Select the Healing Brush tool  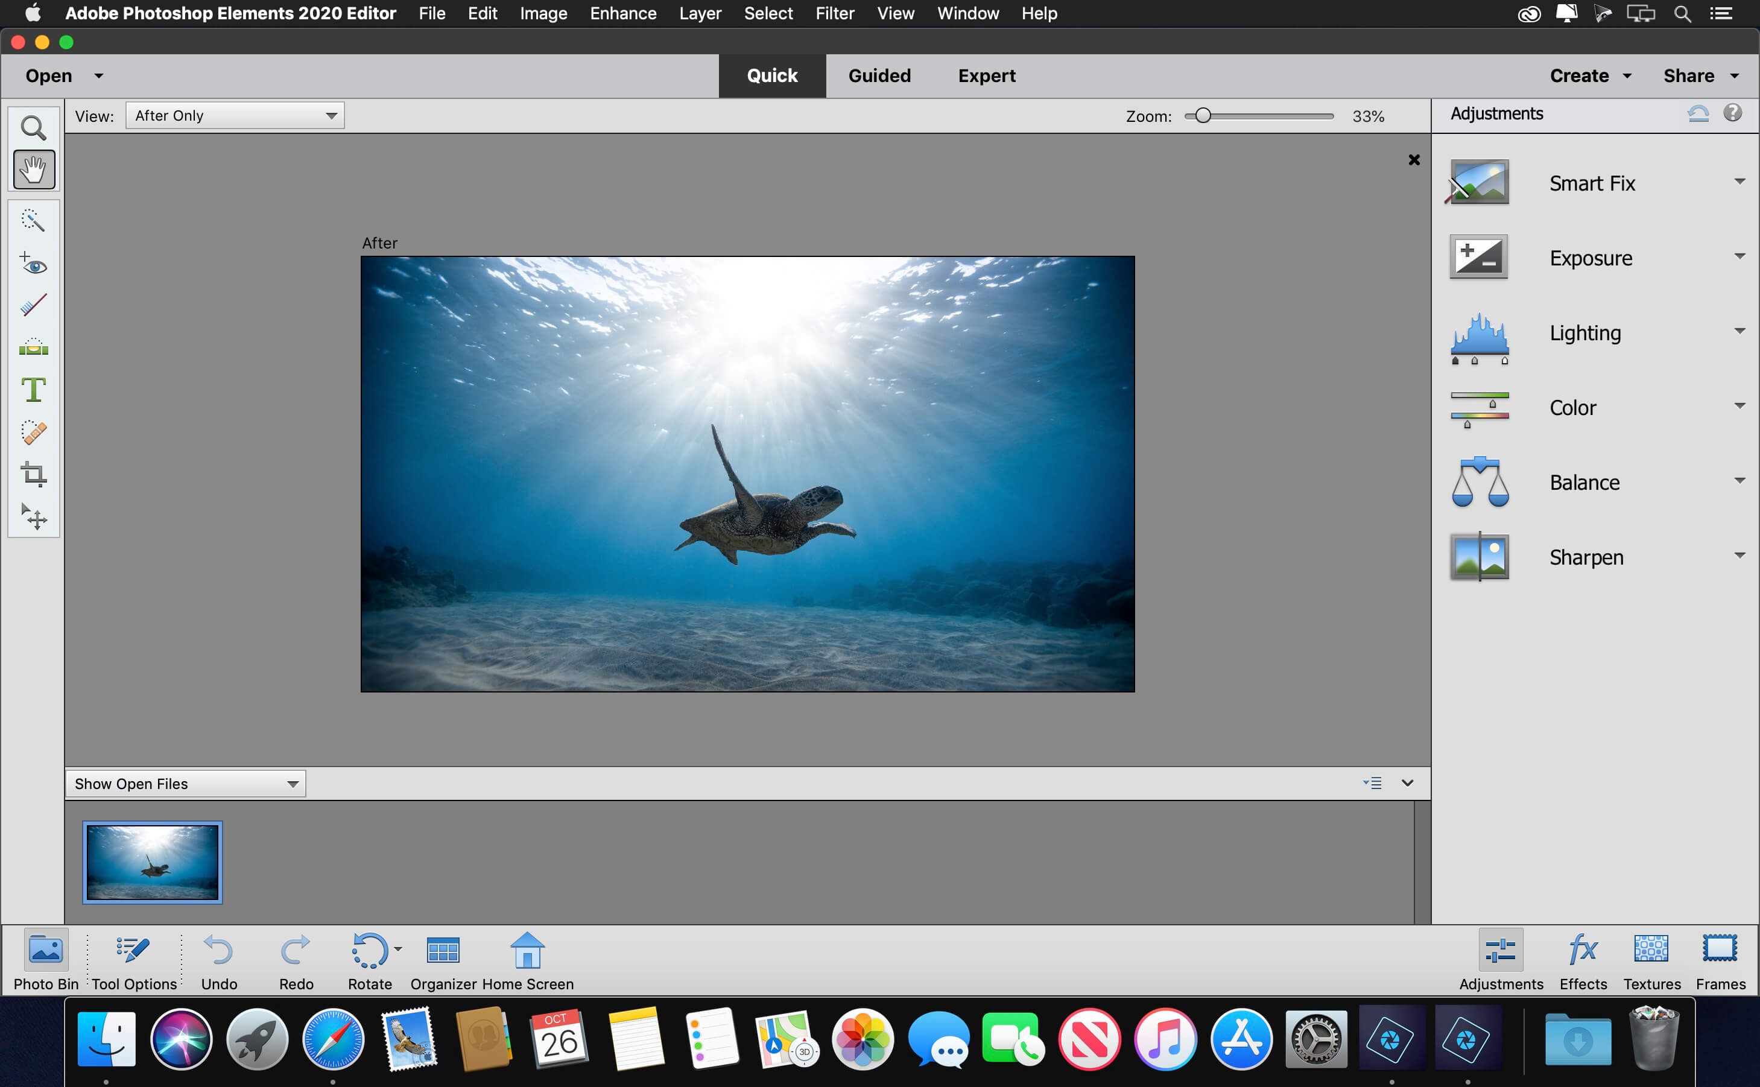[34, 431]
